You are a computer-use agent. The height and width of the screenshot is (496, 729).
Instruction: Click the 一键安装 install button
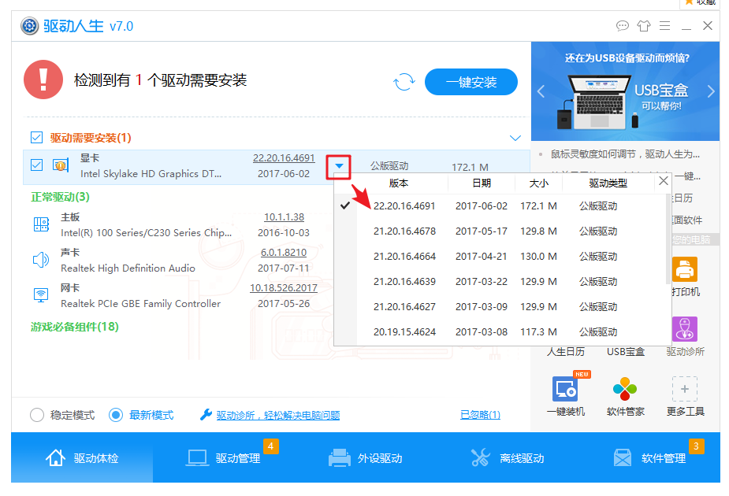coord(471,81)
